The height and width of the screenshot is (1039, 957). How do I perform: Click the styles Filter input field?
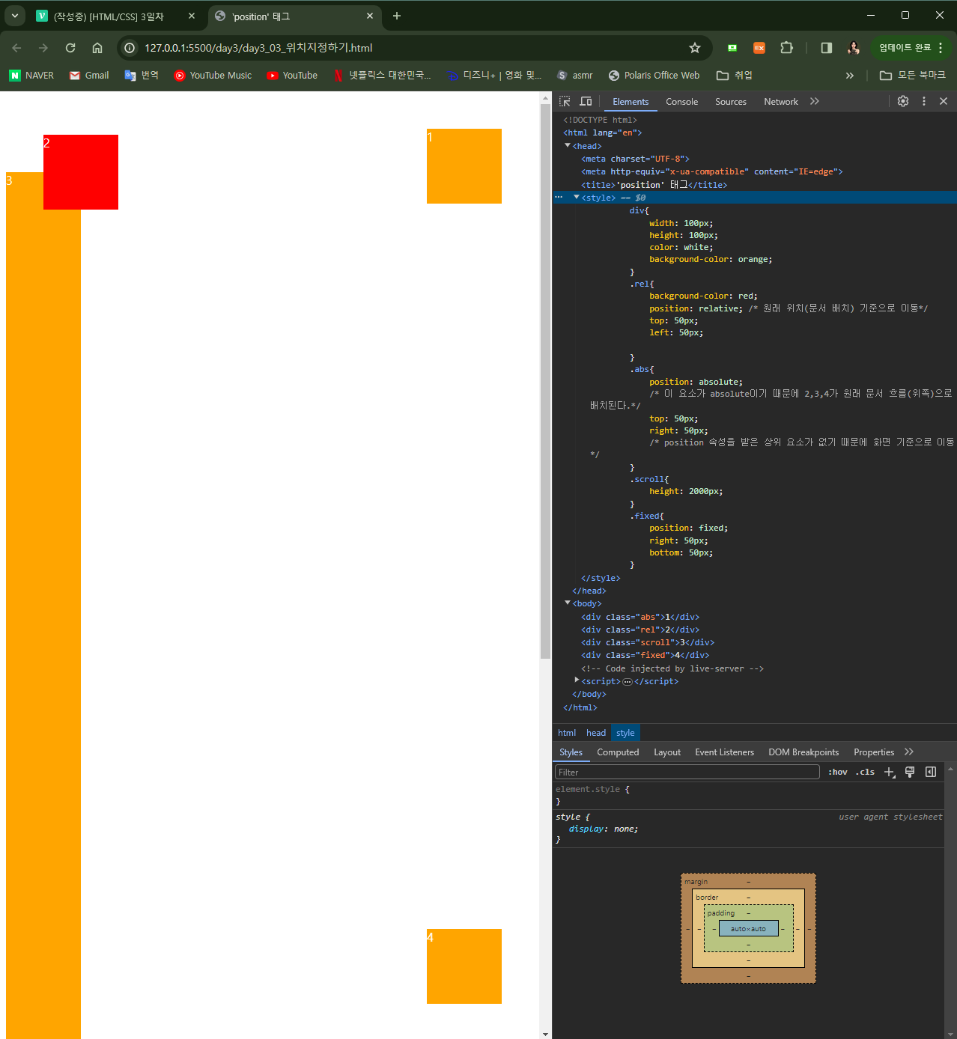click(687, 772)
